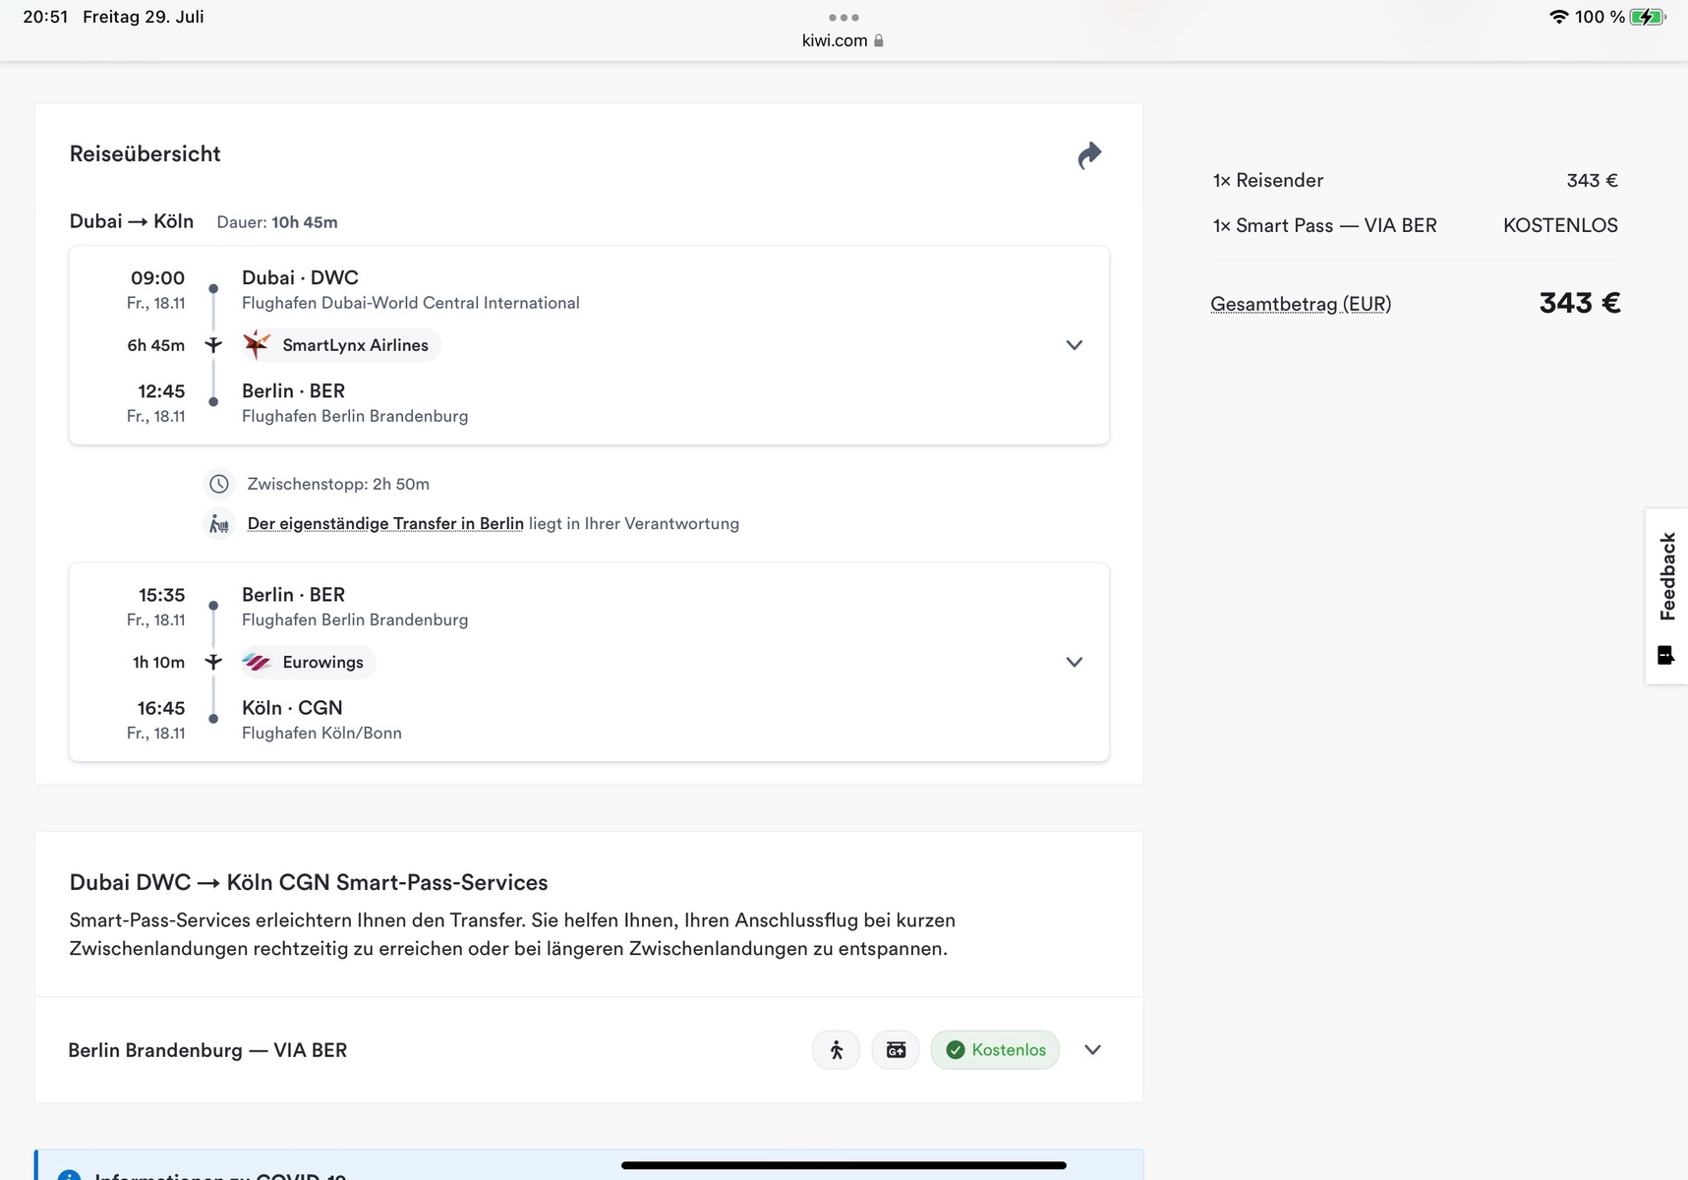Image resolution: width=1688 pixels, height=1180 pixels.
Task: Click the walking person icon
Action: [x=836, y=1050]
